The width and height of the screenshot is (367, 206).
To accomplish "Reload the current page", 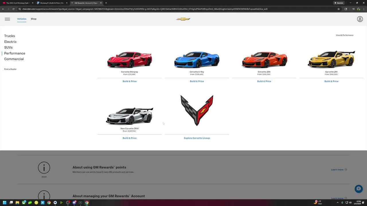I will [x=13, y=9].
